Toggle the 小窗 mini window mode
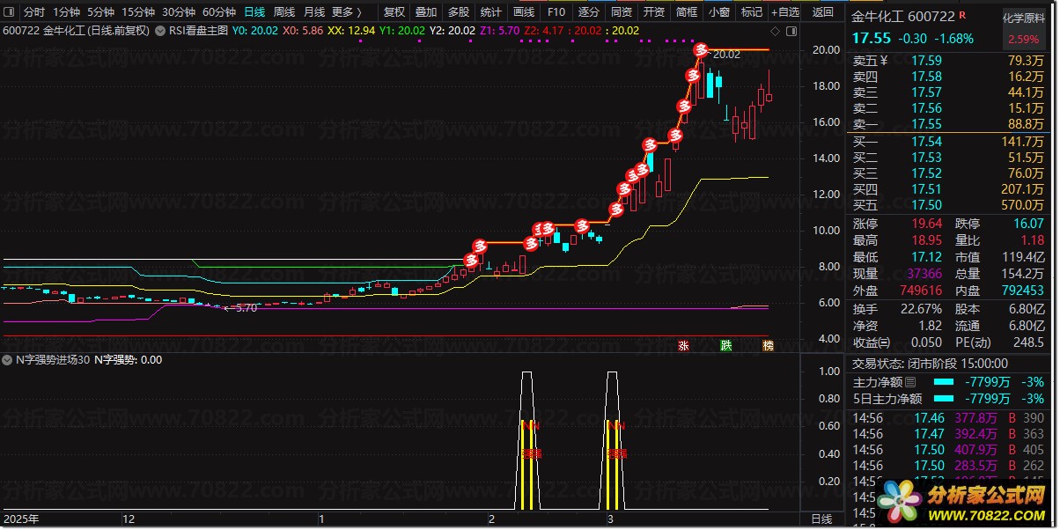This screenshot has height=530, width=1060. (718, 12)
